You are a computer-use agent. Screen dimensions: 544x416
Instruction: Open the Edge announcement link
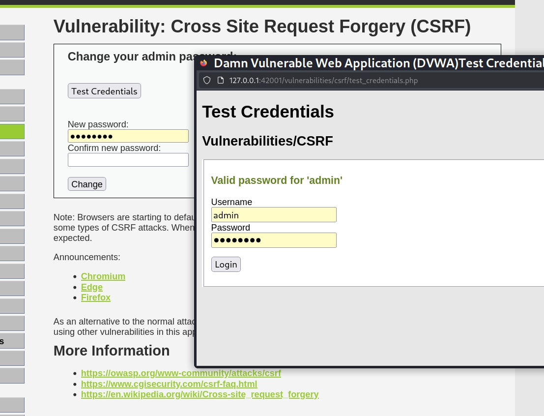click(91, 287)
